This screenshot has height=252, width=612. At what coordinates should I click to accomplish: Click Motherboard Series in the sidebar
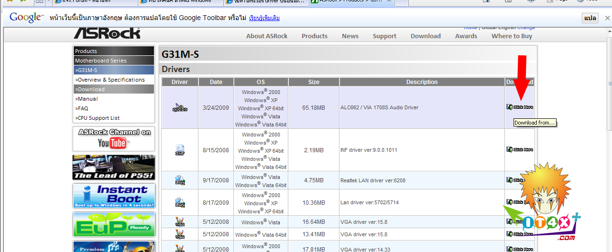tap(114, 61)
